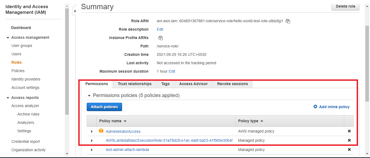Copy the Instance Profile ARNs value
Screen dimensions: 370x158
(160, 38)
